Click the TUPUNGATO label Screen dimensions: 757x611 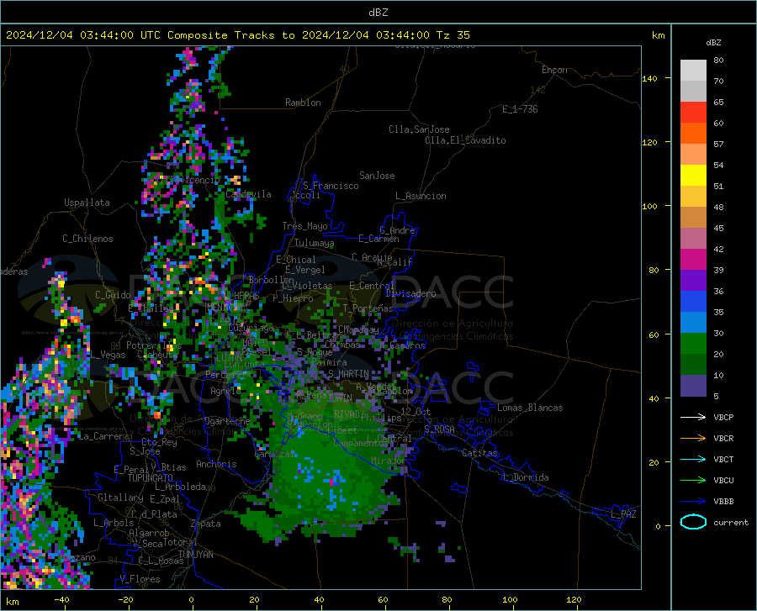[151, 478]
